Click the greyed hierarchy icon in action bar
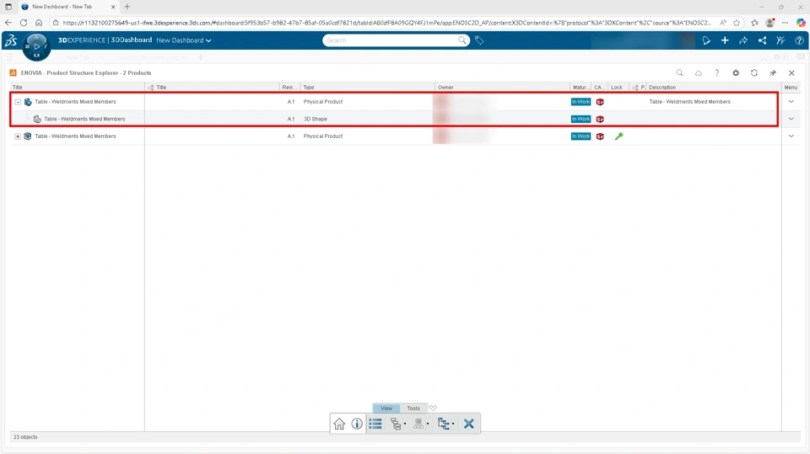The image size is (810, 454). [x=418, y=424]
